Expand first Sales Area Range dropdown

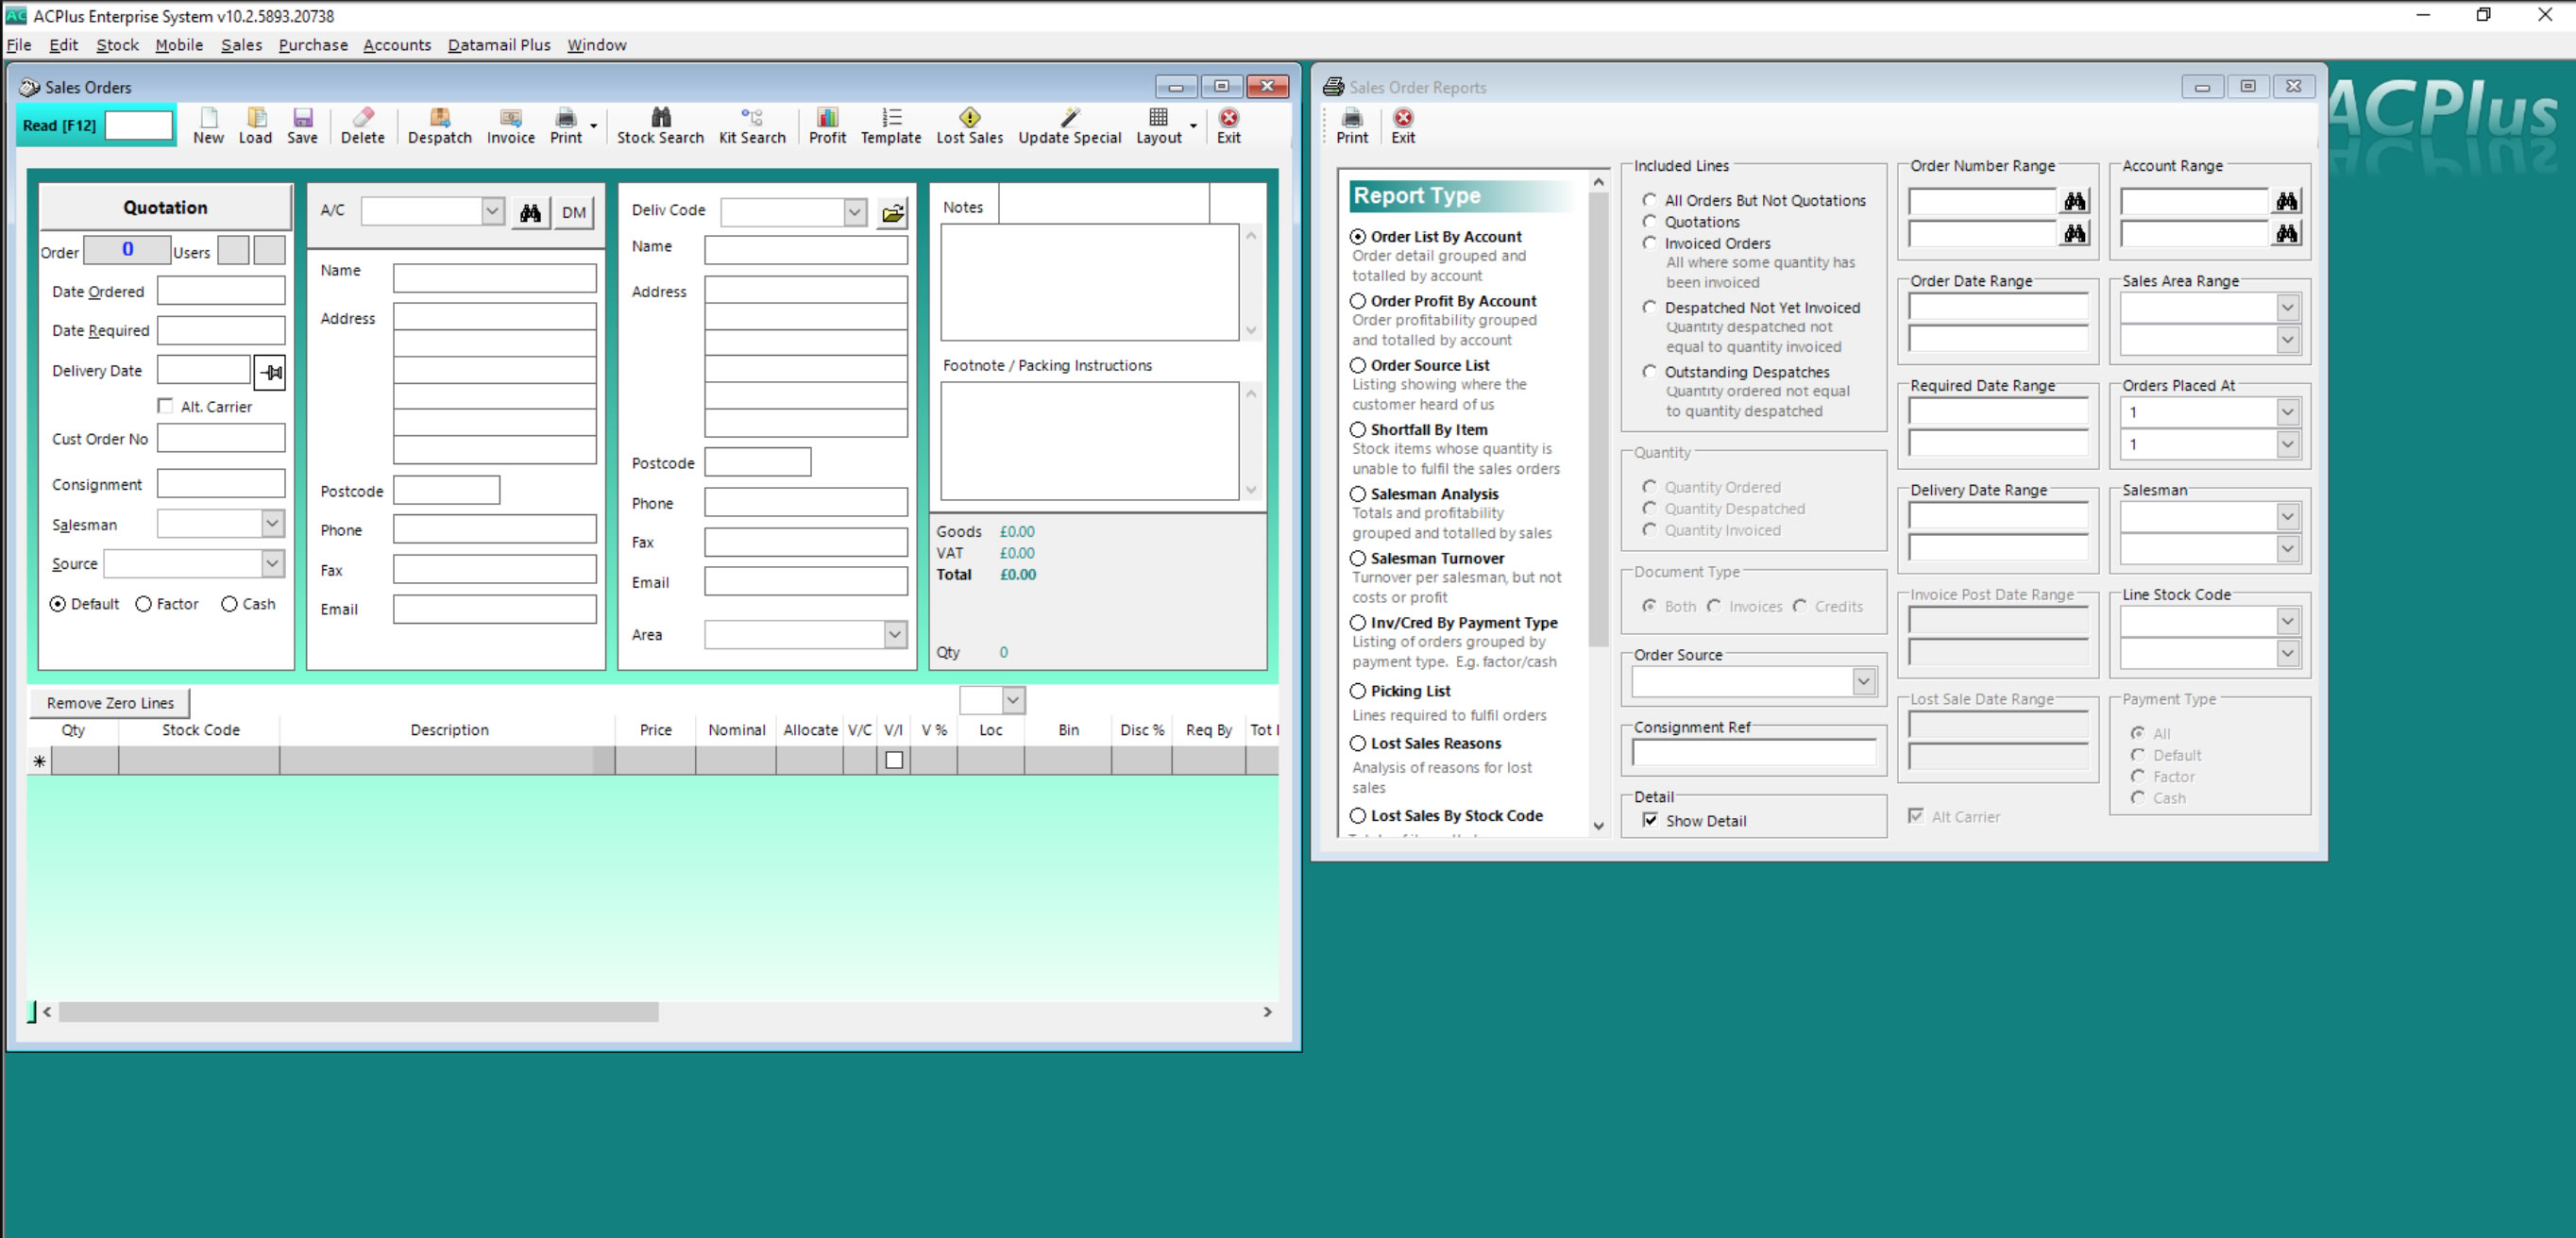point(2287,308)
